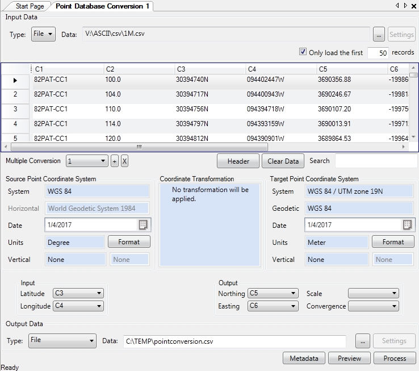Click source units Format button
Viewport: 419px width, 371px height.
click(x=129, y=242)
